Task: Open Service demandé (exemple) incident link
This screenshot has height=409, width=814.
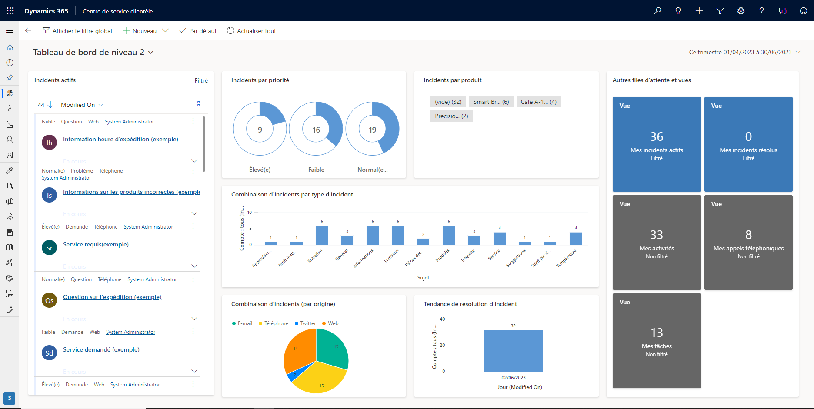Action: (x=101, y=349)
